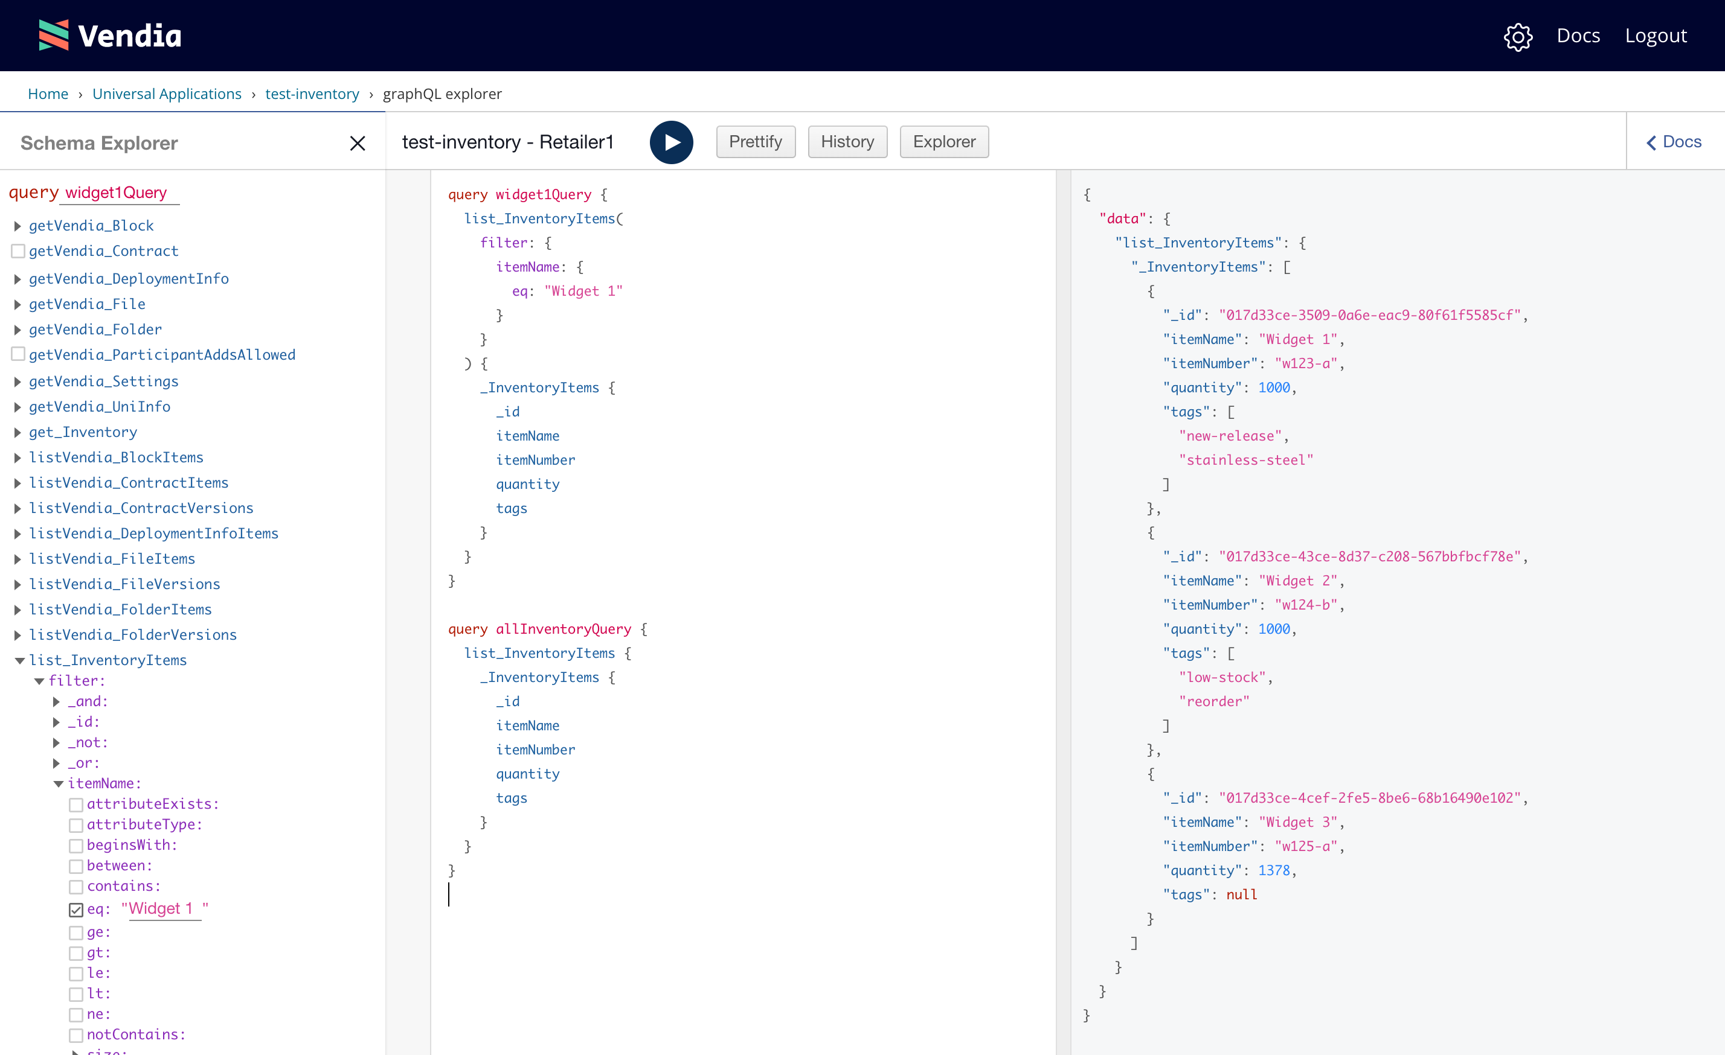Run the query with the play button
Viewport: 1725px width, 1055px height.
point(672,142)
